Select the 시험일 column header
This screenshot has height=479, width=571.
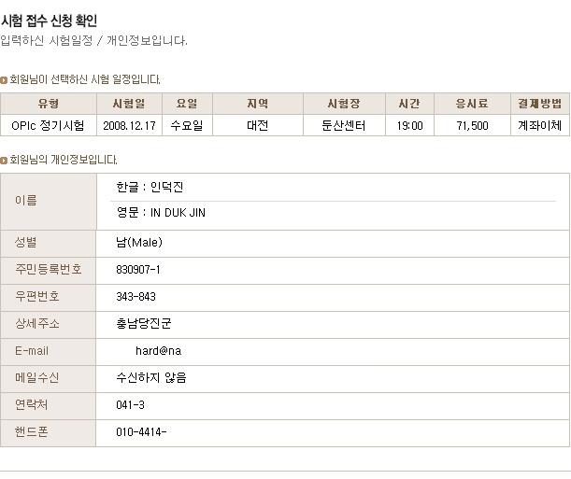pyautogui.click(x=129, y=104)
